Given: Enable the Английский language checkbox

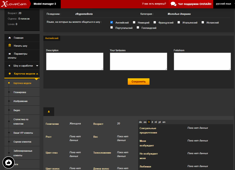Looking at the screenshot, I should [x=112, y=22].
